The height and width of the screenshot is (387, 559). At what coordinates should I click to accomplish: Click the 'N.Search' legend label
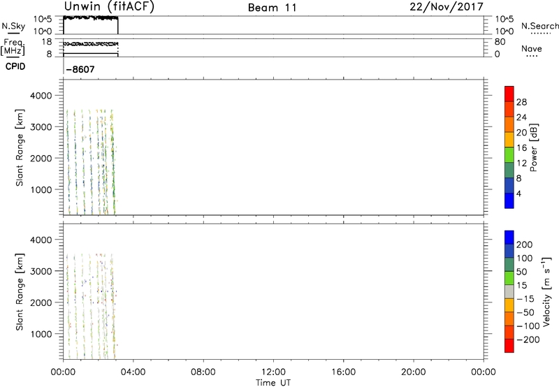[539, 26]
